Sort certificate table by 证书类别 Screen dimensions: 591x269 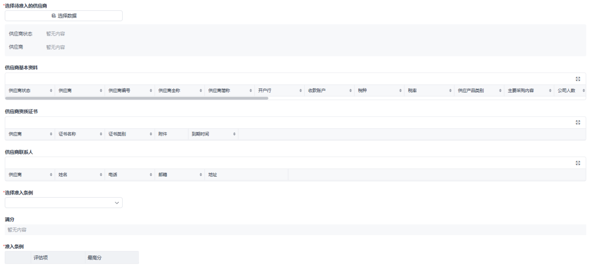(x=151, y=134)
